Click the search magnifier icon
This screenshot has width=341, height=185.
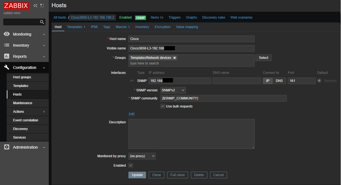[42, 22]
